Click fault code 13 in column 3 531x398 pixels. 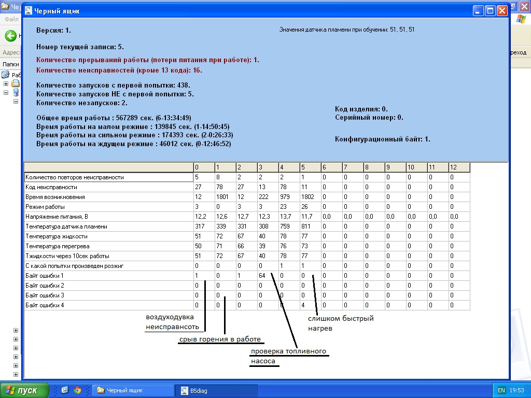(268, 187)
